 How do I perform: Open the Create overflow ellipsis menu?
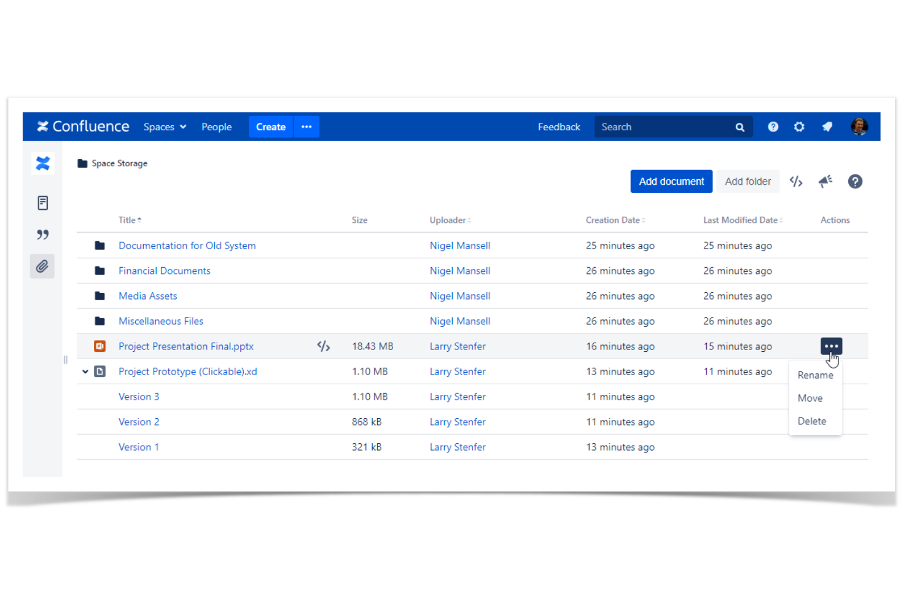306,126
